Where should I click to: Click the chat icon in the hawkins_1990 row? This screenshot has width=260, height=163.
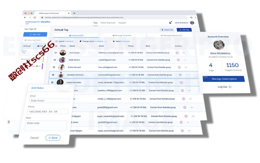(x=182, y=90)
